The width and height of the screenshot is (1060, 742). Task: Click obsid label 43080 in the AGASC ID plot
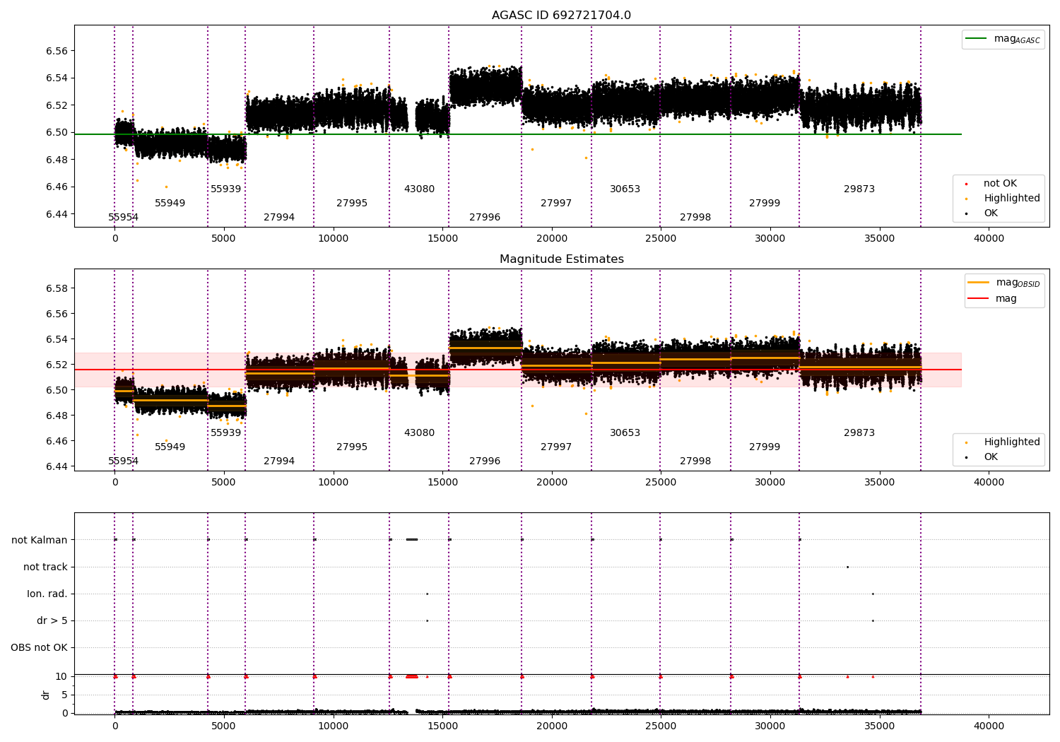click(419, 189)
